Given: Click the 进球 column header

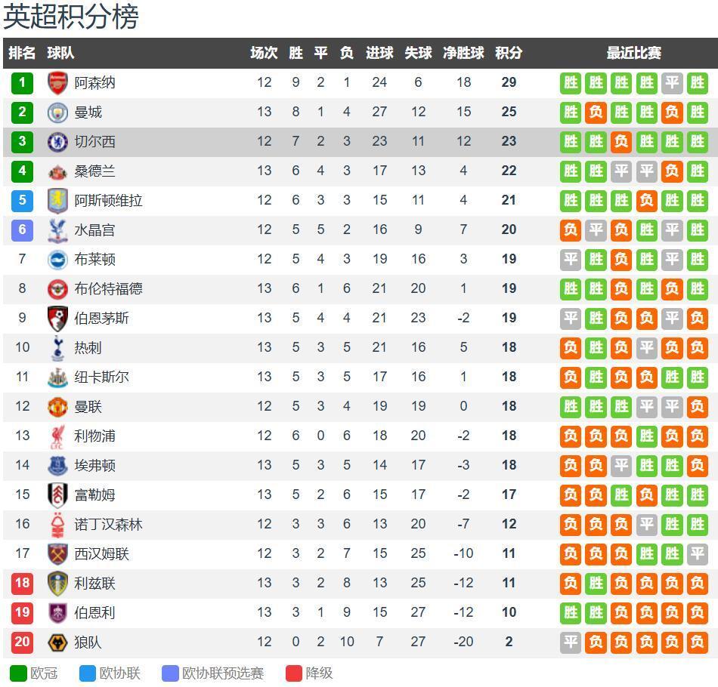Looking at the screenshot, I should [x=379, y=53].
